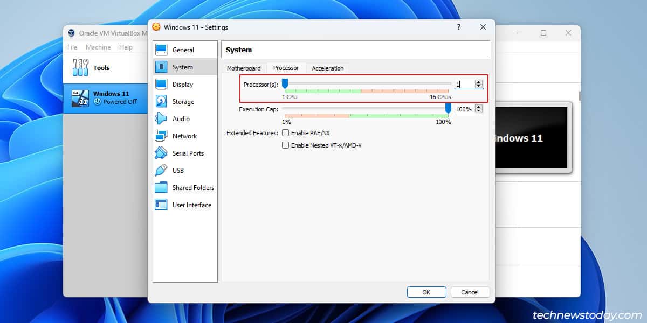Increase Execution Cap with up arrow

coord(478,107)
